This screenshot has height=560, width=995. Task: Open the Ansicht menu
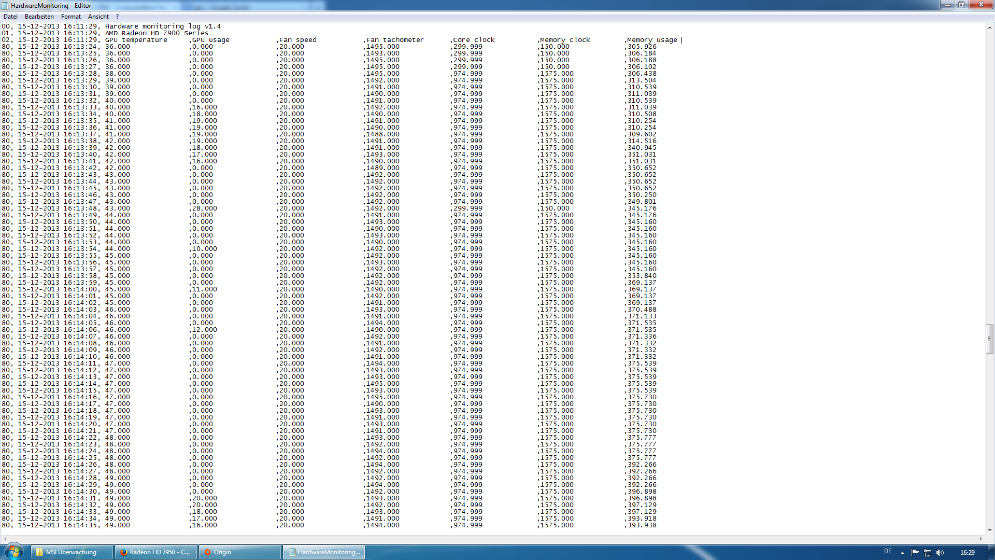click(98, 17)
